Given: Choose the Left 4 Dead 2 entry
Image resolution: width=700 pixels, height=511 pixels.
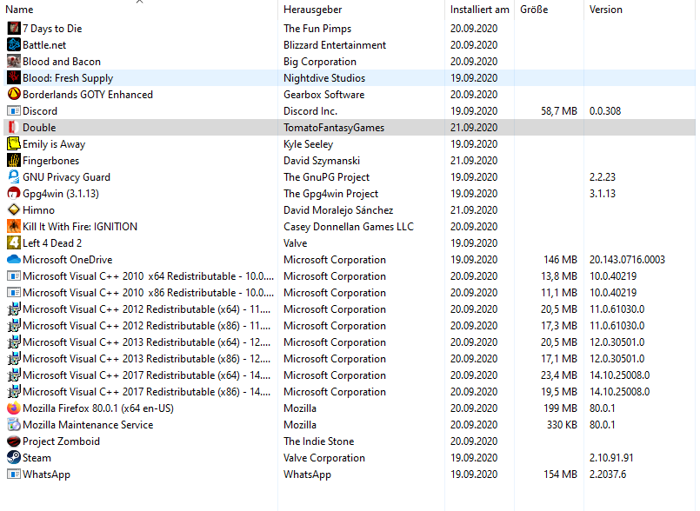Looking at the screenshot, I should click(52, 243).
